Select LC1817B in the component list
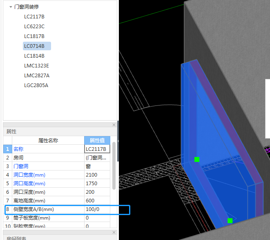This screenshot has height=240, width=270. click(34, 36)
